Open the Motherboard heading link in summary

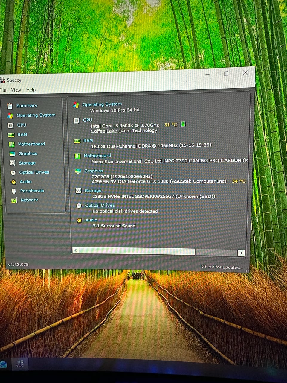97,156
